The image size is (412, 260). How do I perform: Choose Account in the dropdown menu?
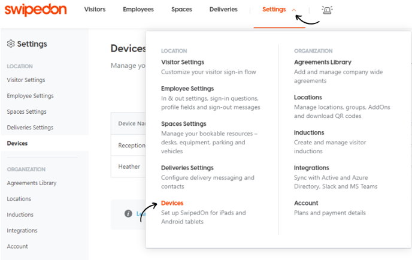[x=306, y=203]
